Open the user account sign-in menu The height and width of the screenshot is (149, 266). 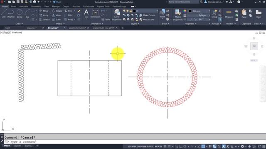click(x=214, y=2)
